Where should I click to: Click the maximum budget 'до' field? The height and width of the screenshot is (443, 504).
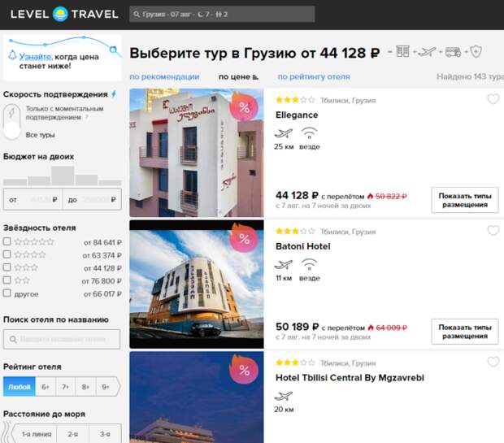[x=92, y=200]
